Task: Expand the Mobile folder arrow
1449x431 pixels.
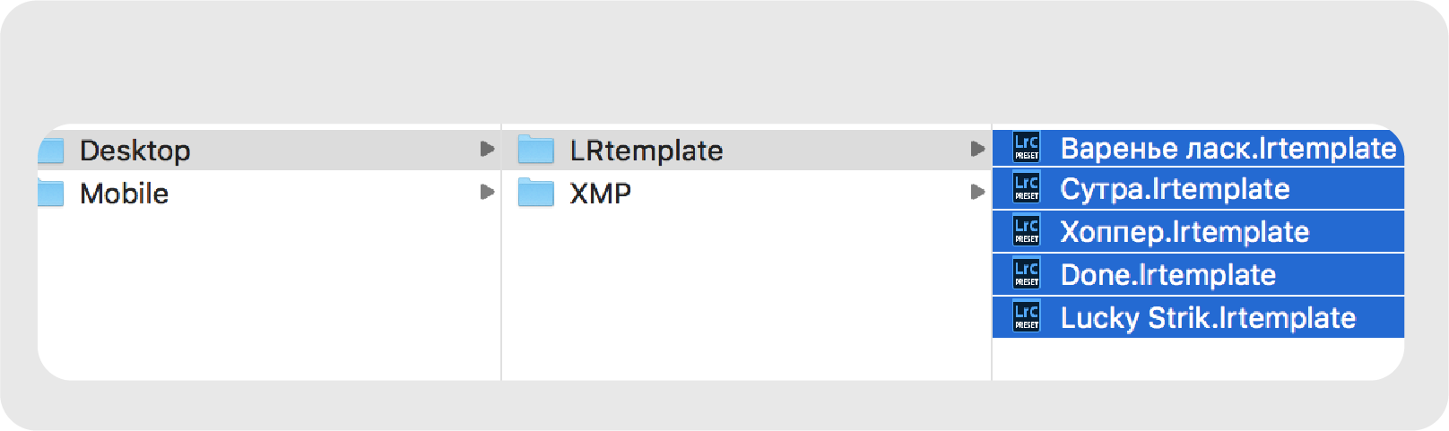Action: [x=487, y=192]
